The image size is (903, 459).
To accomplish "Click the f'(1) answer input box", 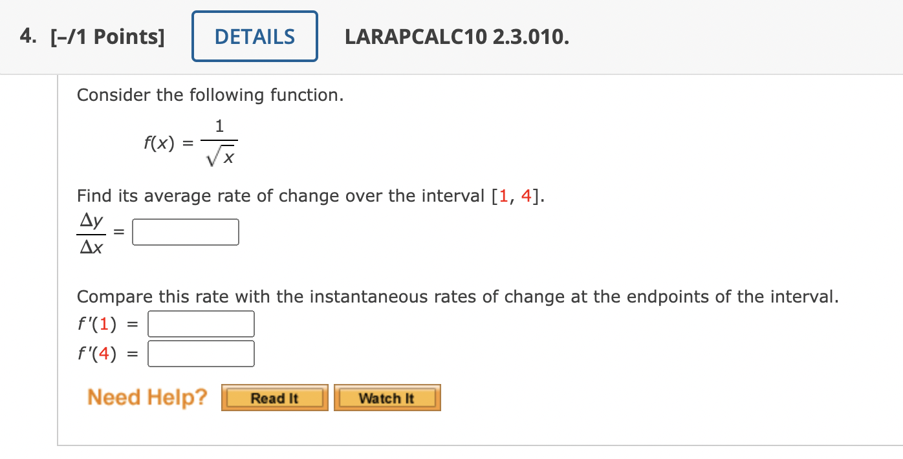I will pos(201,323).
